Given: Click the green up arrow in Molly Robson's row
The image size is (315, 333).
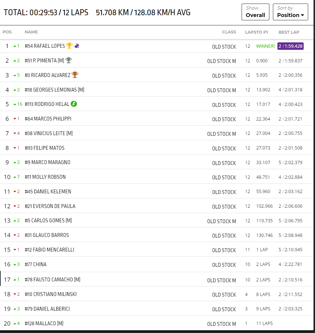Looking at the screenshot, I should coord(15,177).
